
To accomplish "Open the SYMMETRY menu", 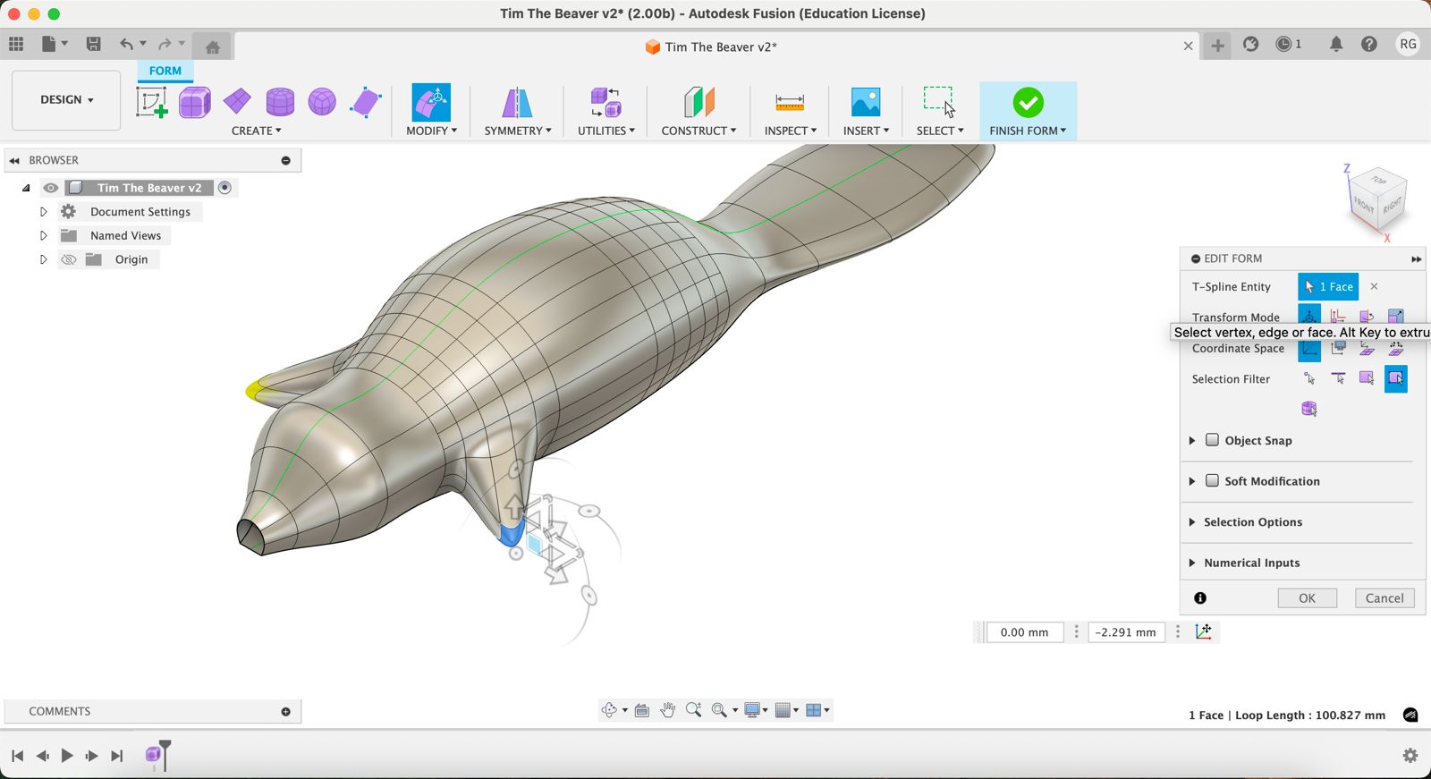I will coord(517,131).
